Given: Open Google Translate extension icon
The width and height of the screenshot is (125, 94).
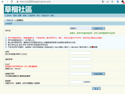Looking at the screenshot, I should pyautogui.click(x=118, y=2).
